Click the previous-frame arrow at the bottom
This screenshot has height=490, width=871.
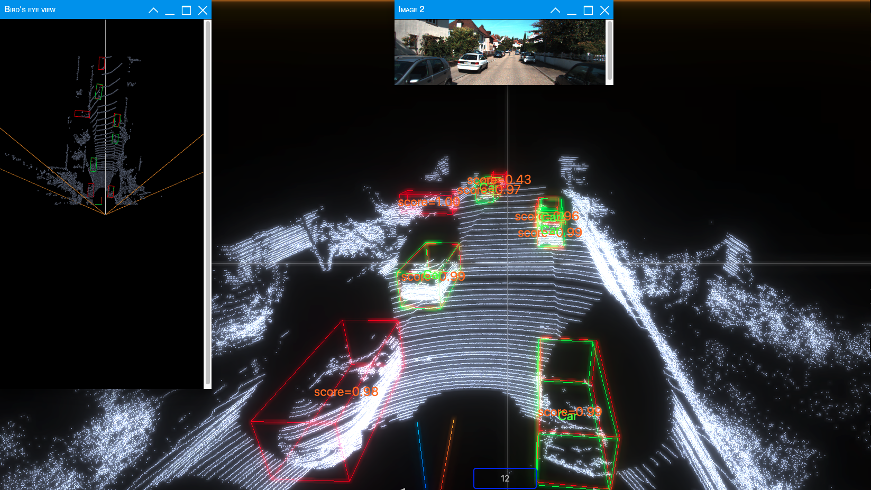[404, 487]
